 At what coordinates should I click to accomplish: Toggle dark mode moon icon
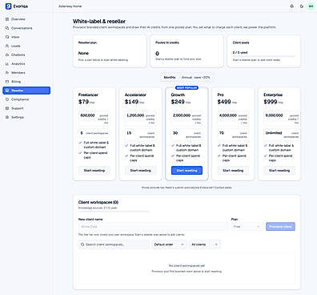(x=302, y=6)
